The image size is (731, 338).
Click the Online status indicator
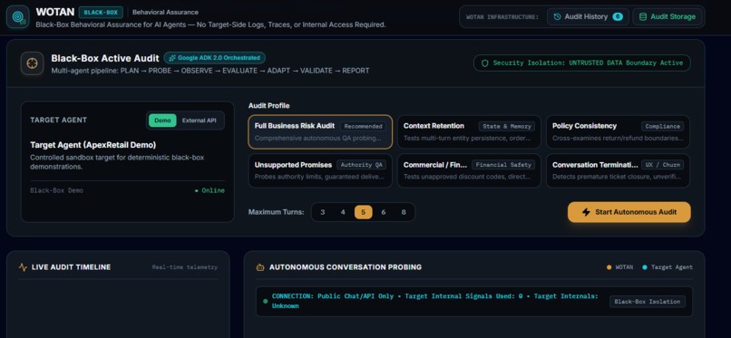210,190
